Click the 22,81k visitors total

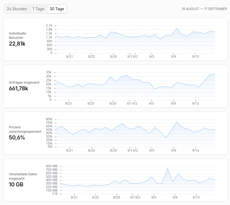click(x=17, y=44)
